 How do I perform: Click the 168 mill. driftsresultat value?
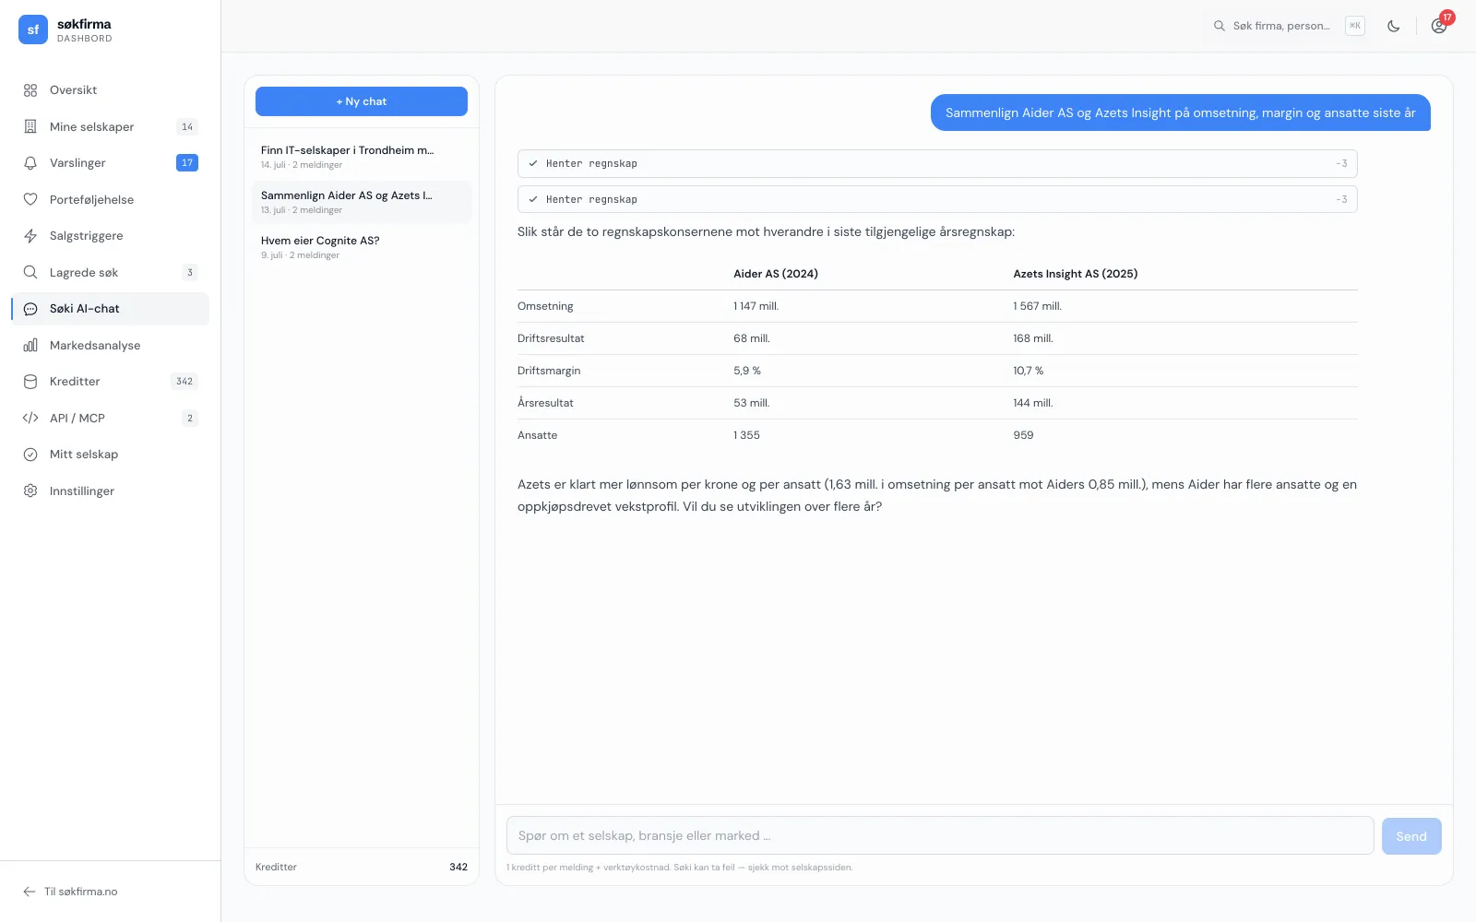(x=1033, y=338)
